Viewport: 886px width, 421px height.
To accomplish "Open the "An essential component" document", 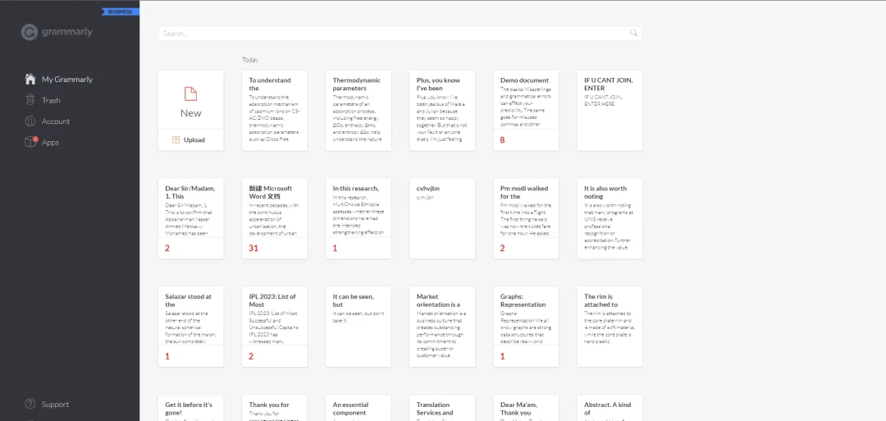I will tap(359, 408).
